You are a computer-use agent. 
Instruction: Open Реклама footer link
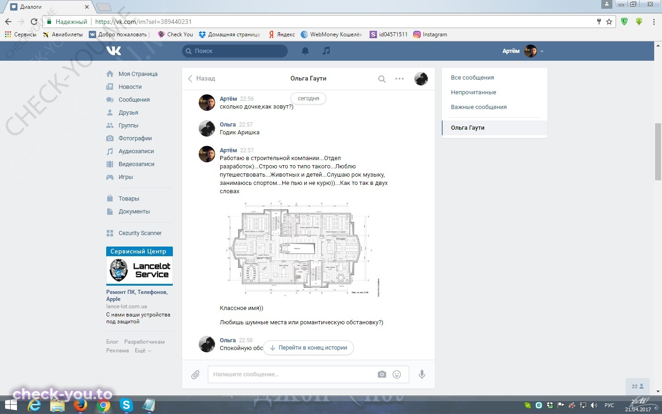(x=117, y=351)
